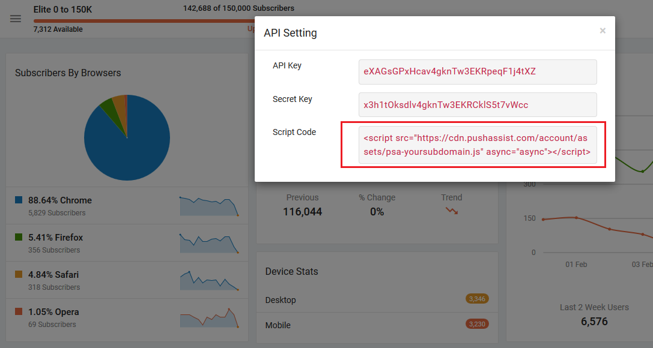Click the Chrome subscribers sparkline chart
Viewport: 653px width, 348px height.
point(209,206)
